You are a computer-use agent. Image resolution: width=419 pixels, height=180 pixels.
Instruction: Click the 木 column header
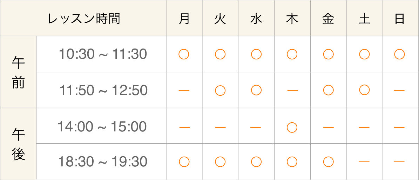click(292, 19)
